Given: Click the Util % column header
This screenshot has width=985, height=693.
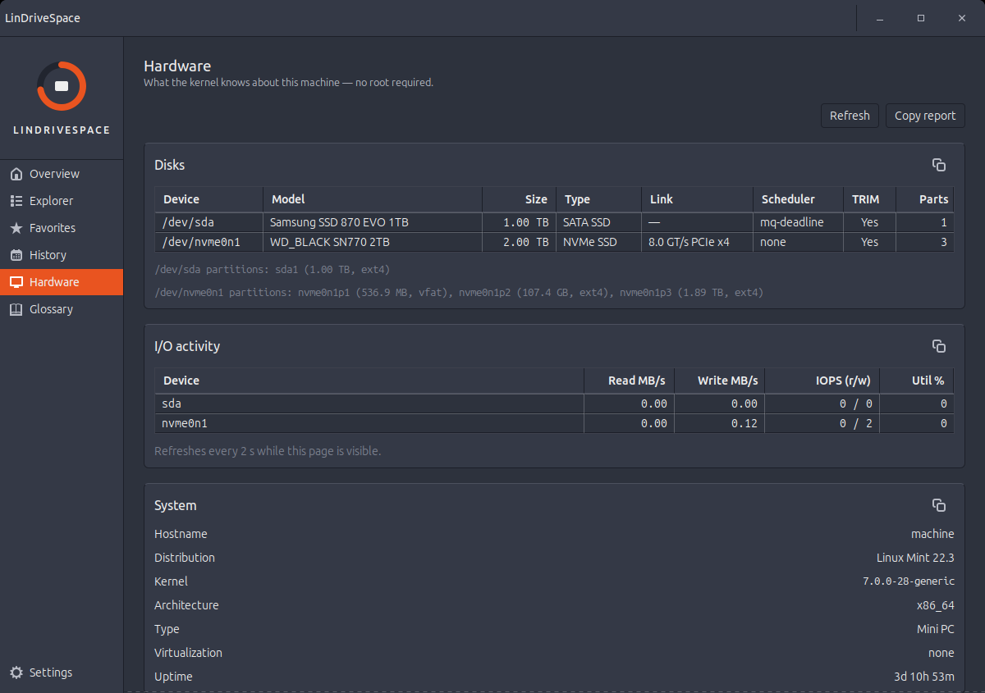Looking at the screenshot, I should point(917,381).
